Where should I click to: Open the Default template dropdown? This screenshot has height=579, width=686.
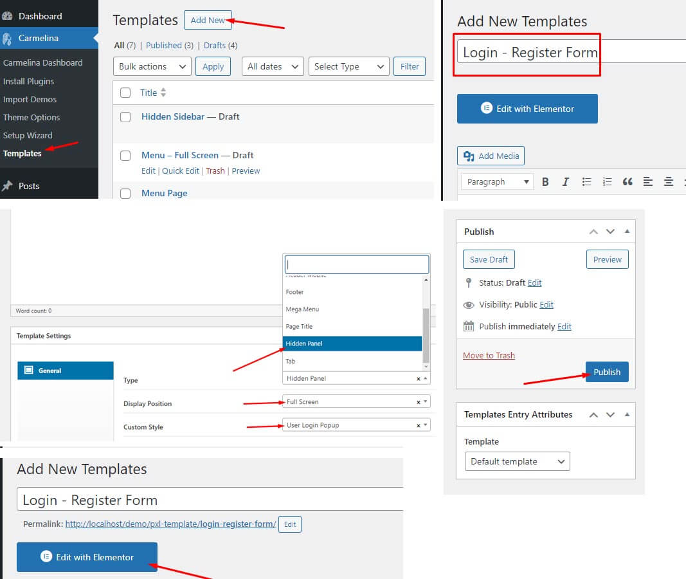point(517,461)
